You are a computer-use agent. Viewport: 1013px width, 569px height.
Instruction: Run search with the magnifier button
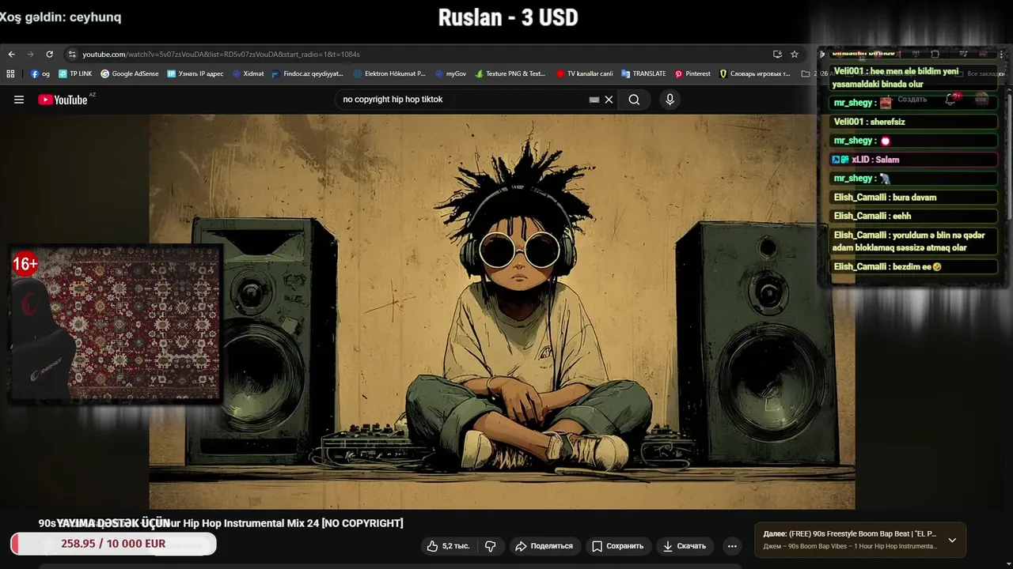tap(634, 100)
